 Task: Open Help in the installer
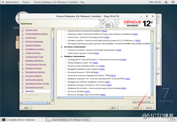click(27, 108)
